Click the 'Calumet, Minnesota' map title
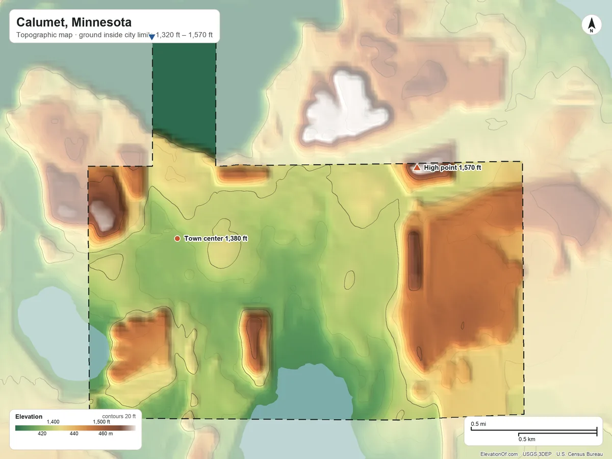The width and height of the screenshot is (612, 459). pyautogui.click(x=74, y=22)
